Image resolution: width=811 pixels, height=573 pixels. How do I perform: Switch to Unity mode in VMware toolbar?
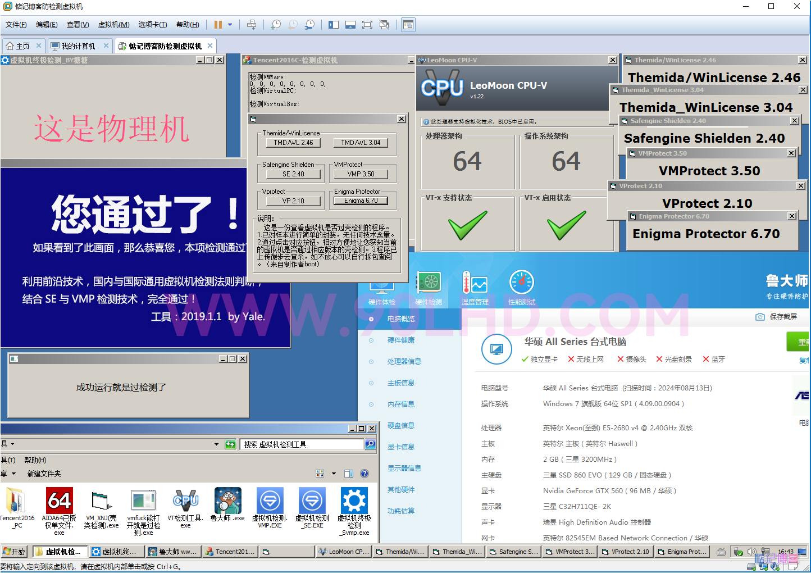[x=384, y=25]
